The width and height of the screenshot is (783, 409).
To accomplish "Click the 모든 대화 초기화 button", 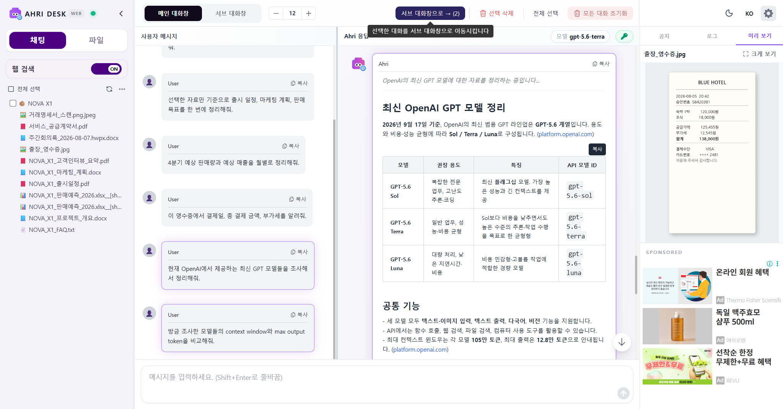I will click(x=601, y=13).
